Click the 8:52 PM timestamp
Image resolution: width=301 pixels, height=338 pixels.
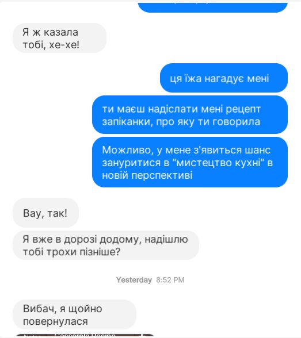point(170,280)
